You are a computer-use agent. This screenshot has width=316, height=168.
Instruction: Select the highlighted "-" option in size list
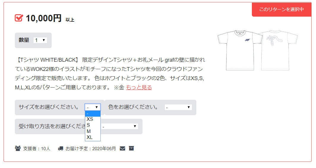click(93, 114)
